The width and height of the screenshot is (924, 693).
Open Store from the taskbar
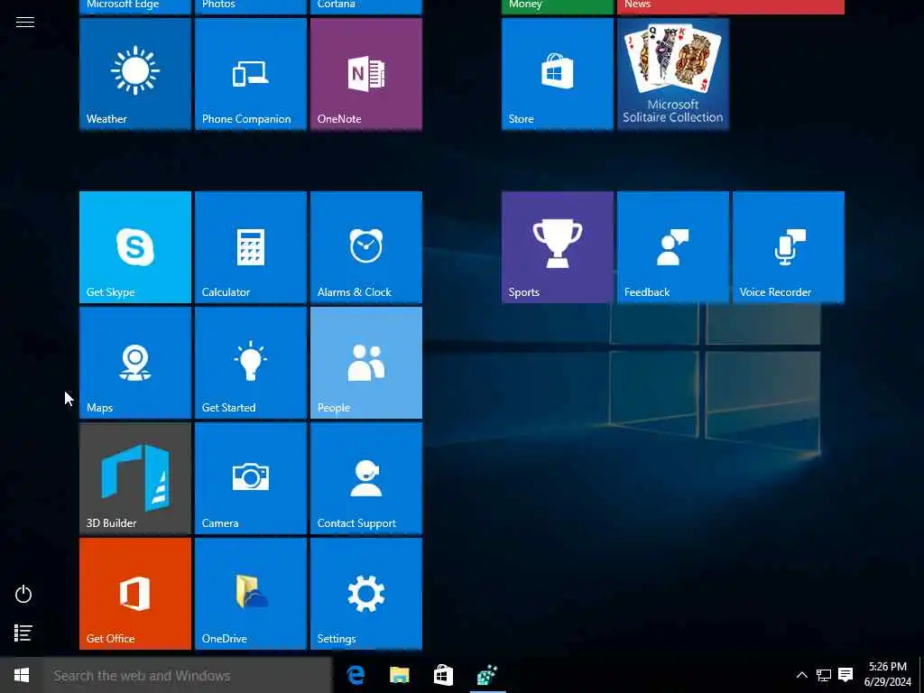[x=443, y=675]
